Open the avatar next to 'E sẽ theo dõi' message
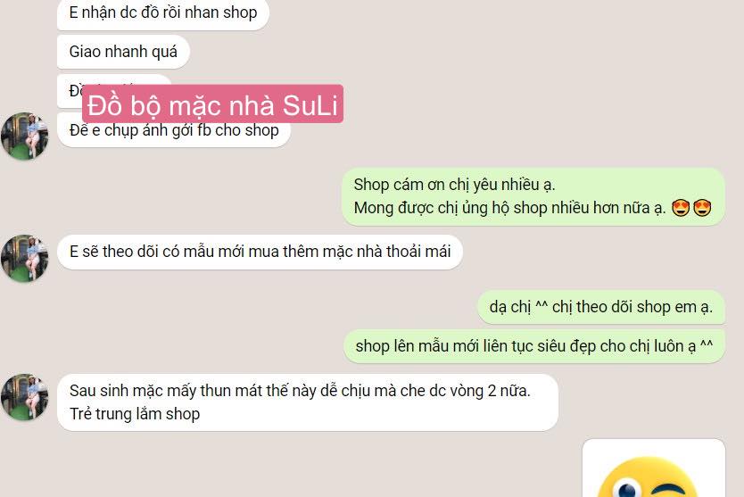744x497 pixels. coord(25,258)
